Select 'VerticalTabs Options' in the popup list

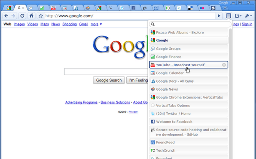(x=188, y=105)
